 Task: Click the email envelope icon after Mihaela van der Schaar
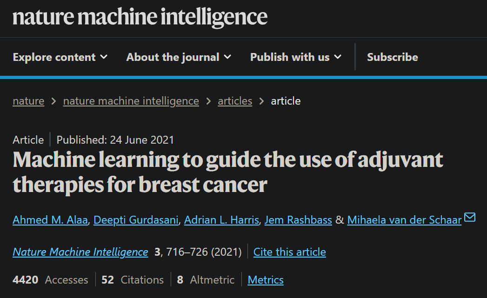(470, 217)
